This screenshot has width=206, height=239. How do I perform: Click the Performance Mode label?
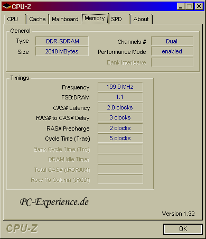click(122, 52)
